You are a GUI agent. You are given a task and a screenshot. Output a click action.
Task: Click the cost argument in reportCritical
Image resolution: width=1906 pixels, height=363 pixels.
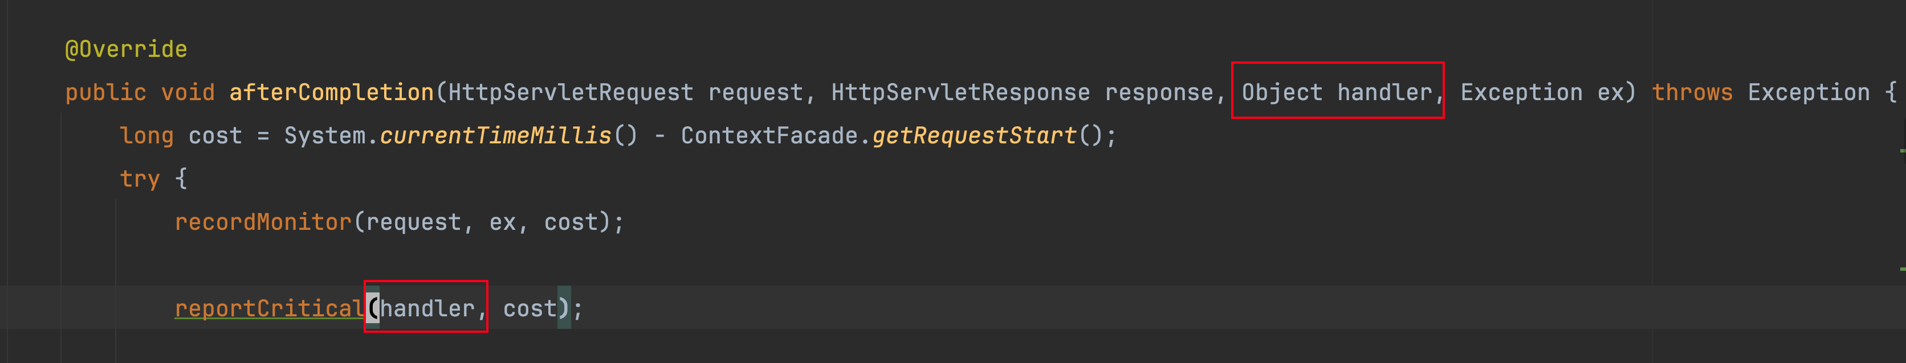pyautogui.click(x=530, y=308)
